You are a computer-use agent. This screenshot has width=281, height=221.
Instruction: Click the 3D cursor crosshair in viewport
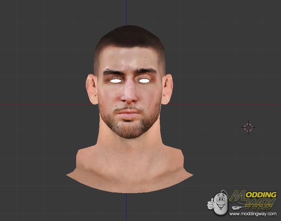(248, 127)
